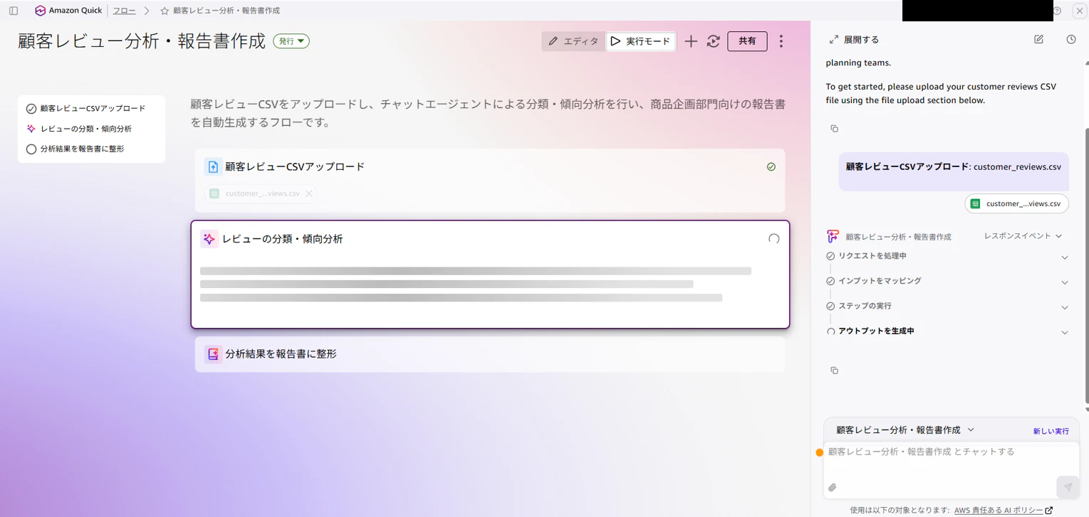Screen dimensions: 1089x517
Task: Open run history via the clock icon
Action: point(1071,39)
